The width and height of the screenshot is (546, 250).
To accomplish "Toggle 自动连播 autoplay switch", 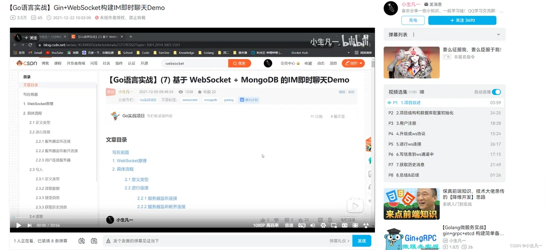I will 496,92.
